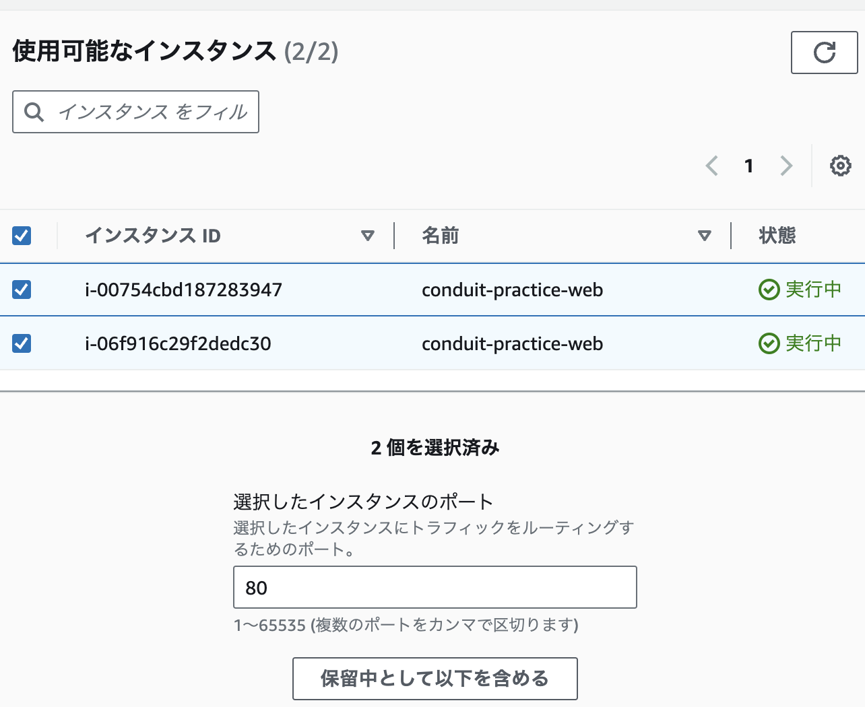The height and width of the screenshot is (707, 865).
Task: Click the conduit-practice-web name on the second row
Action: 512,343
